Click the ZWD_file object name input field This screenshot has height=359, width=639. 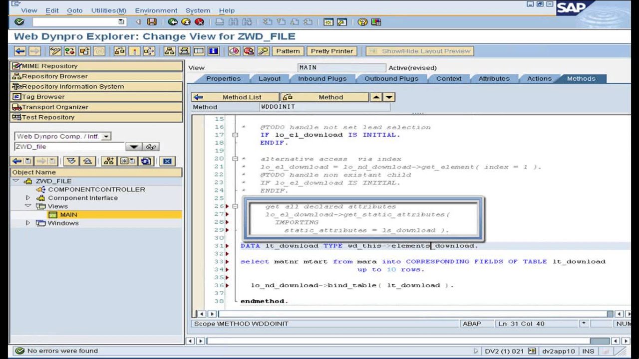tap(69, 147)
